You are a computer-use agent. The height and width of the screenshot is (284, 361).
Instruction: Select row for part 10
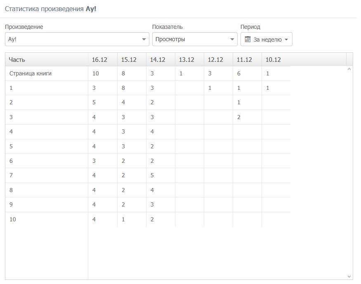click(x=13, y=219)
